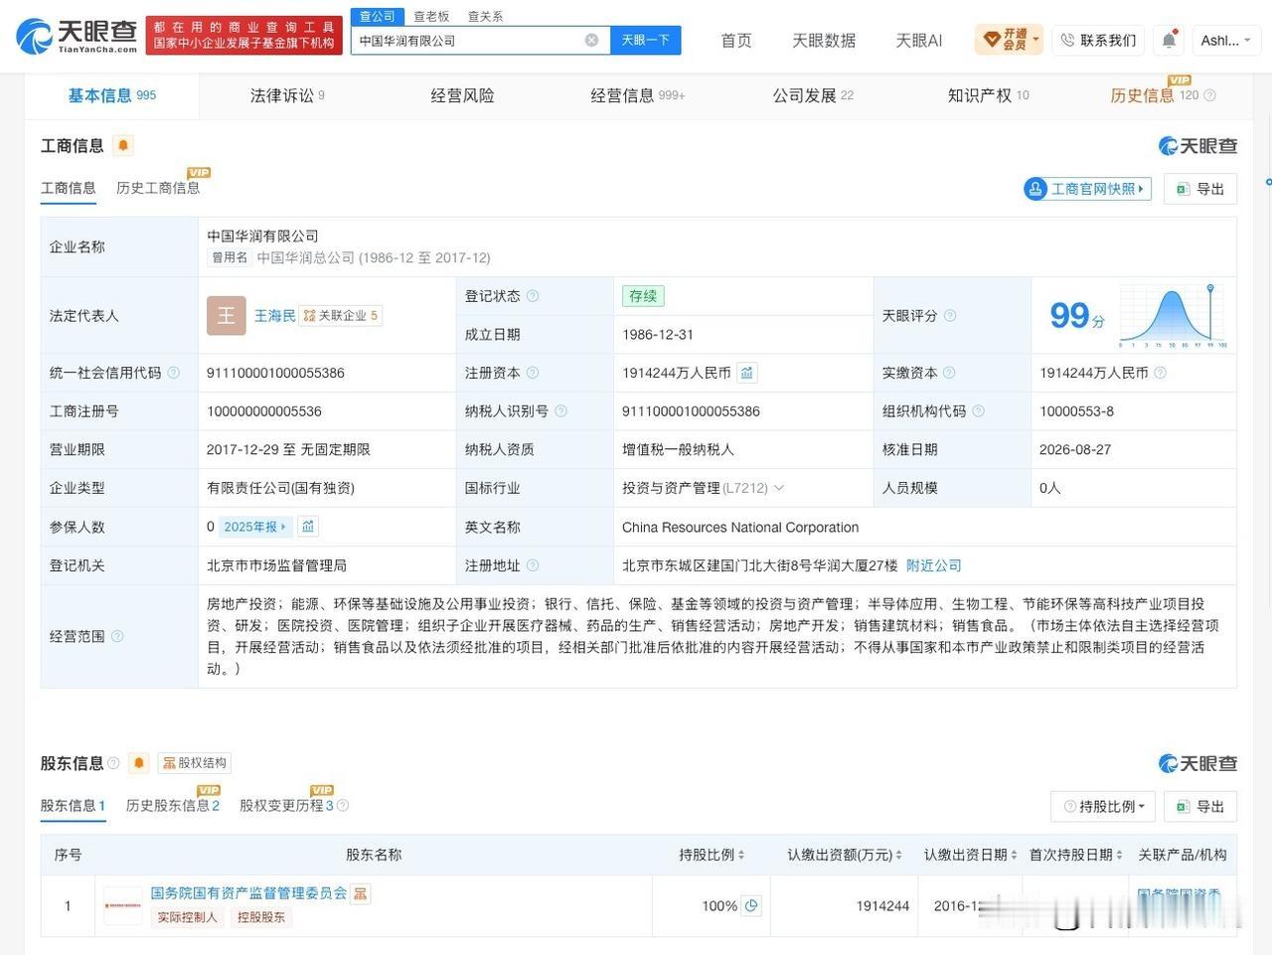Open the 国务院国有资产监督管理委员会 shareholder link
This screenshot has width=1272, height=955.
tap(248, 893)
